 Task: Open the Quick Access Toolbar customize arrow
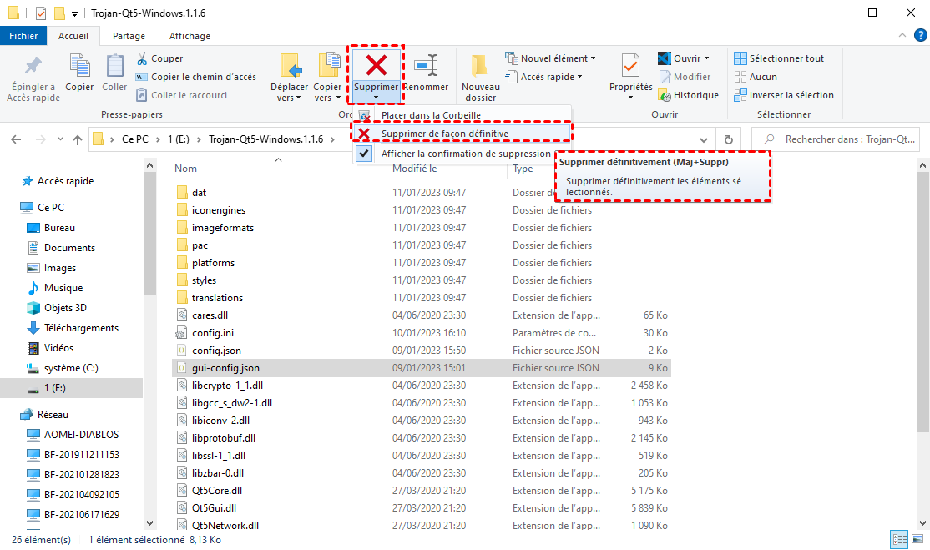click(x=75, y=13)
